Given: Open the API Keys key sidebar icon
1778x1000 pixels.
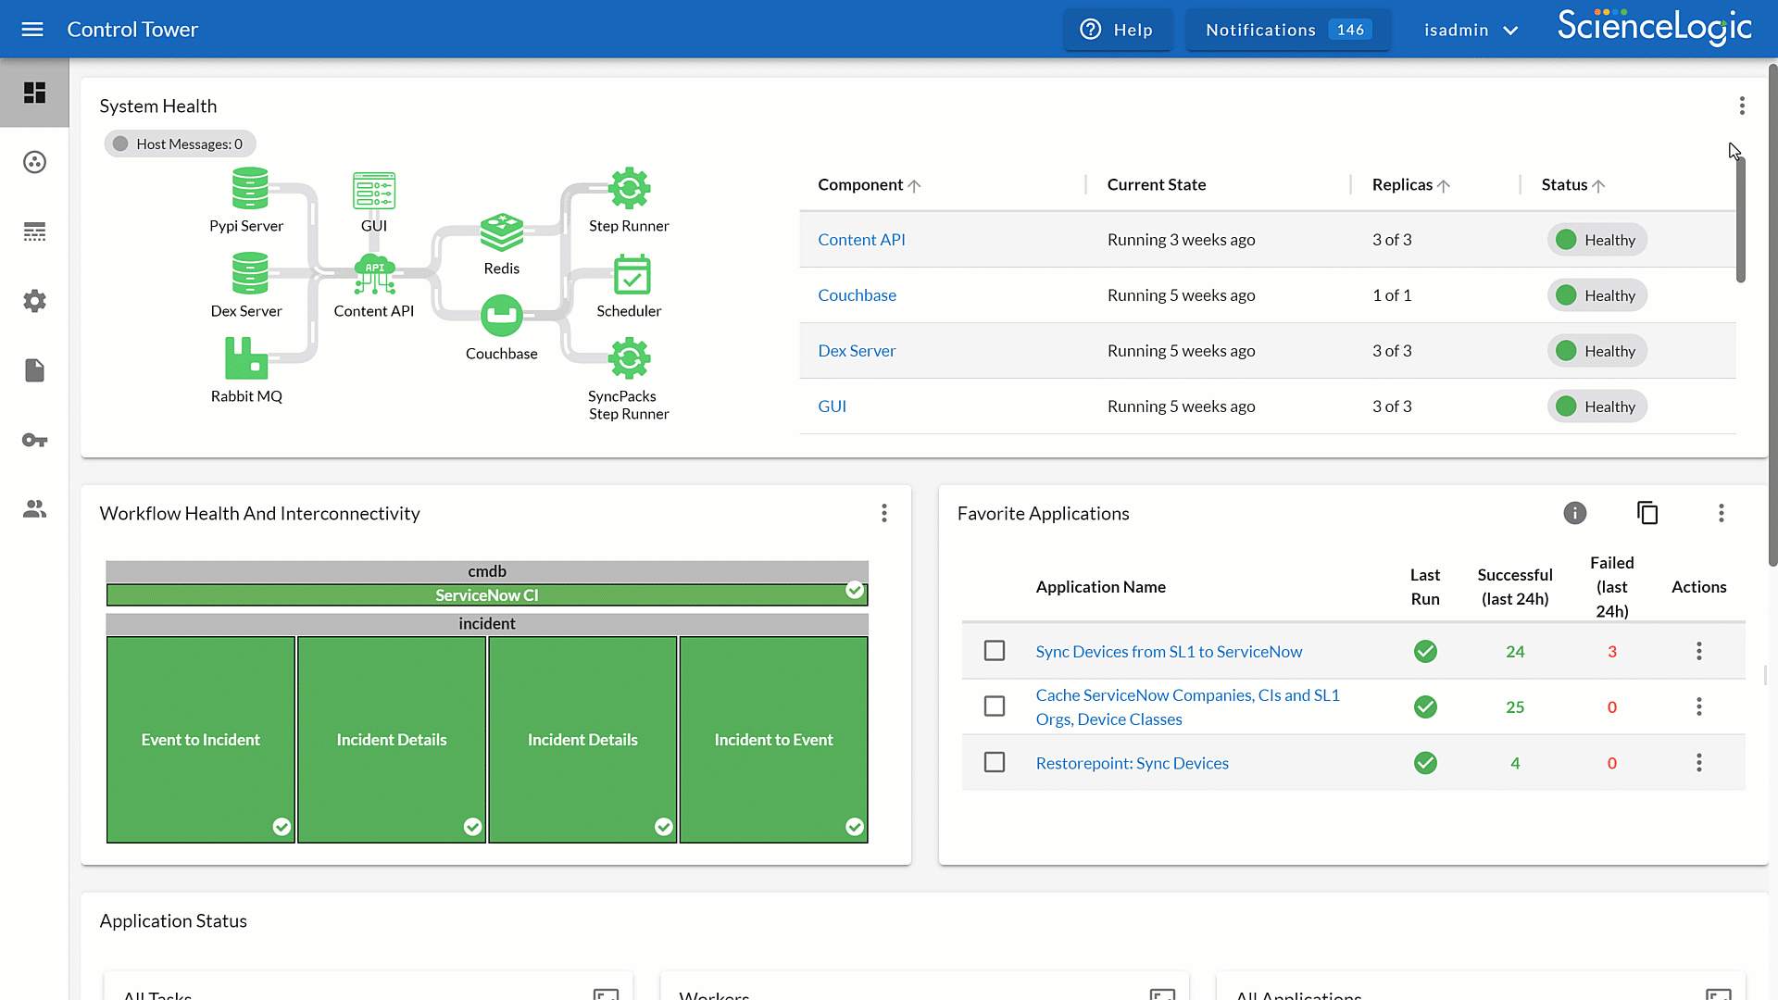Looking at the screenshot, I should point(34,440).
